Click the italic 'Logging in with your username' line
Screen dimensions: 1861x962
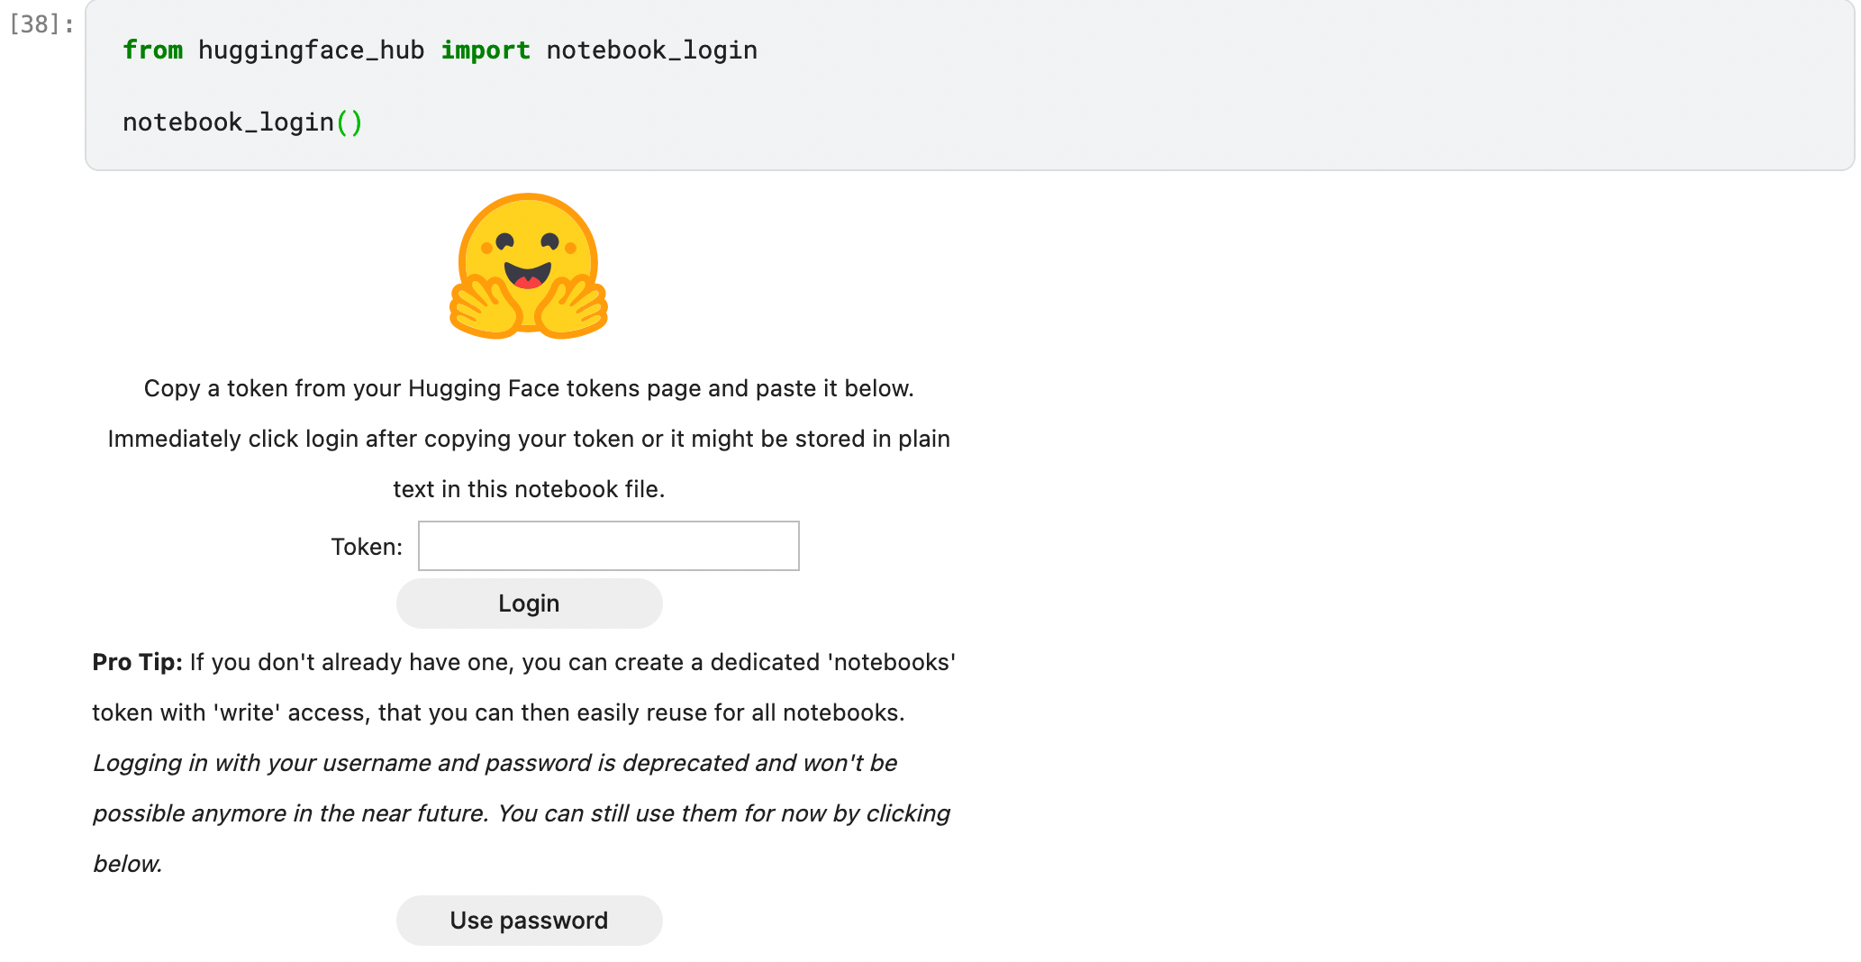[495, 763]
